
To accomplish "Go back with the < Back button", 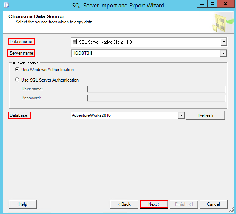I will [x=124, y=204].
